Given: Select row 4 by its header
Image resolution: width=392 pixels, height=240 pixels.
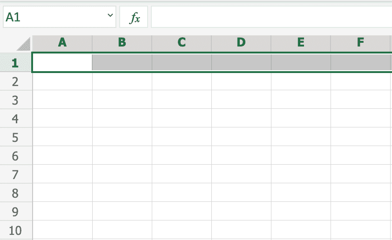Looking at the screenshot, I should click(15, 119).
